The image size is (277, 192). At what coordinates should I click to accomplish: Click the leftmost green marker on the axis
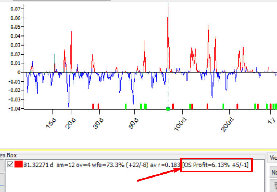coord(126,106)
